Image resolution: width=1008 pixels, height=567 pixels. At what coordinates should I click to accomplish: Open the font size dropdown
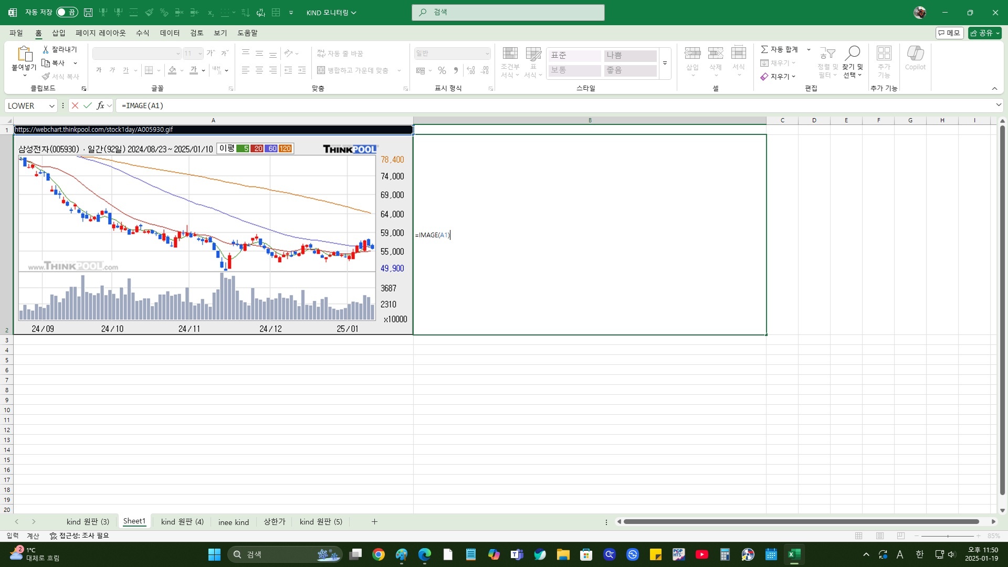200,54
